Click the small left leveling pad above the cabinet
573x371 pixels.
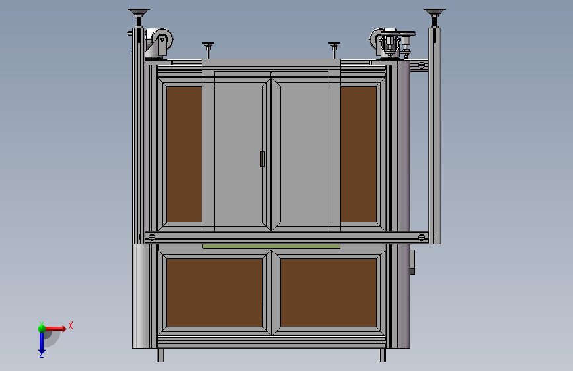point(208,50)
